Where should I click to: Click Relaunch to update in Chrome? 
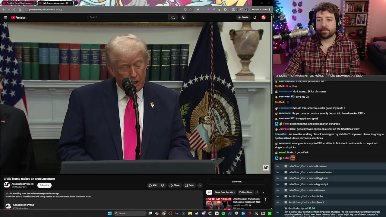(x=260, y=9)
